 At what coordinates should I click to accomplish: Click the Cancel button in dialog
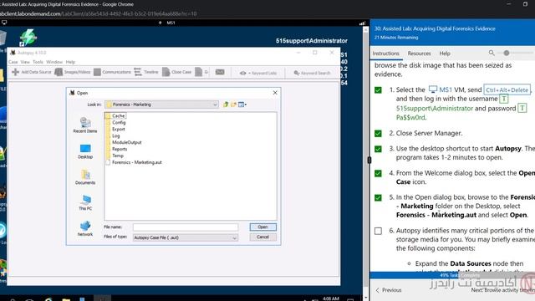click(x=262, y=237)
